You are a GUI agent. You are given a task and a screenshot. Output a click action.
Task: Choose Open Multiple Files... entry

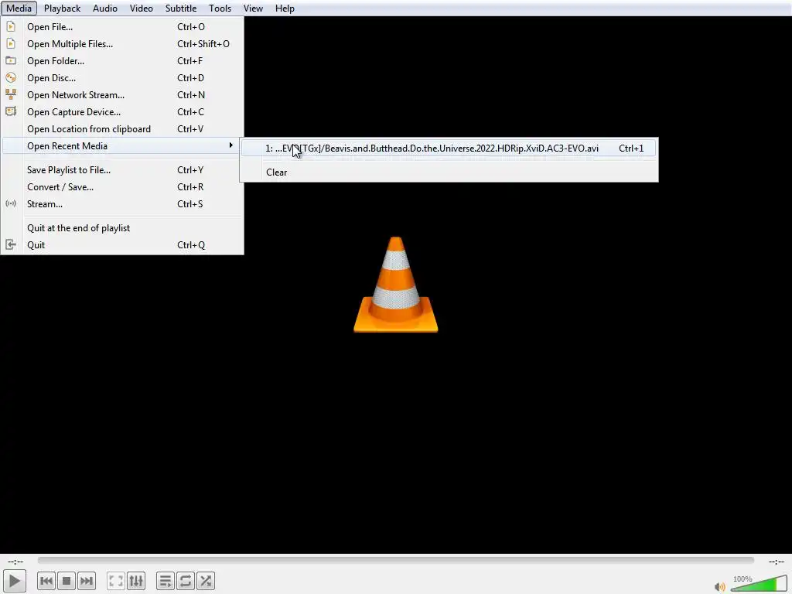(123, 44)
